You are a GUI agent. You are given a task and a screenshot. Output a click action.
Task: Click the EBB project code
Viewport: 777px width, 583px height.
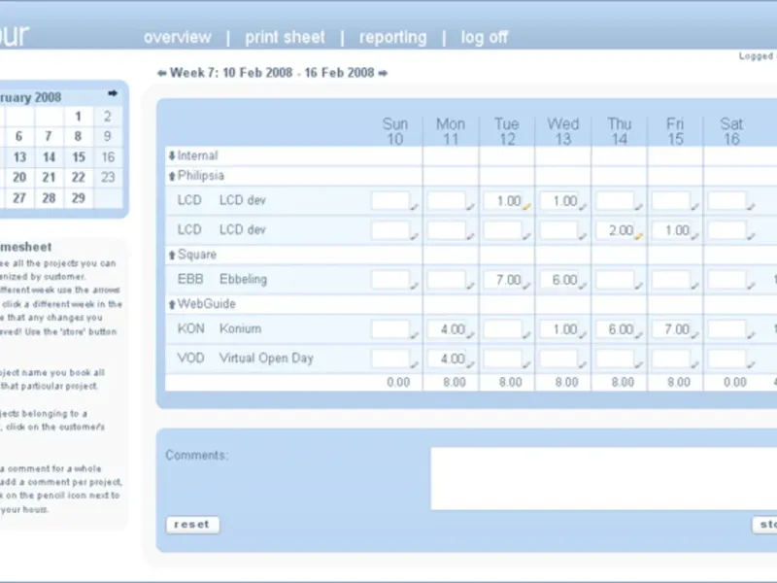pyautogui.click(x=190, y=279)
